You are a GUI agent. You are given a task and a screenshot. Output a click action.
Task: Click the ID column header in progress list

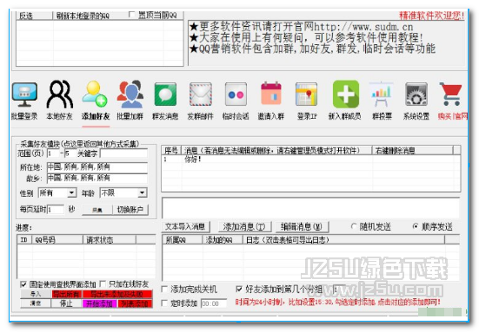pyautogui.click(x=24, y=240)
